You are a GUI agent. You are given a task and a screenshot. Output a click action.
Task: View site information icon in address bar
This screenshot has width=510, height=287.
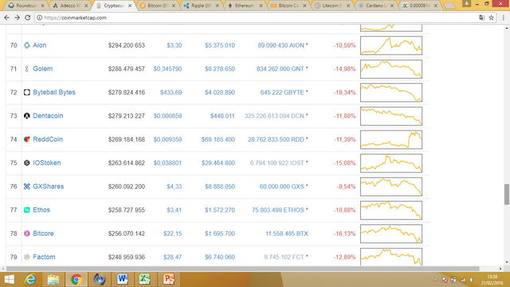(x=39, y=18)
